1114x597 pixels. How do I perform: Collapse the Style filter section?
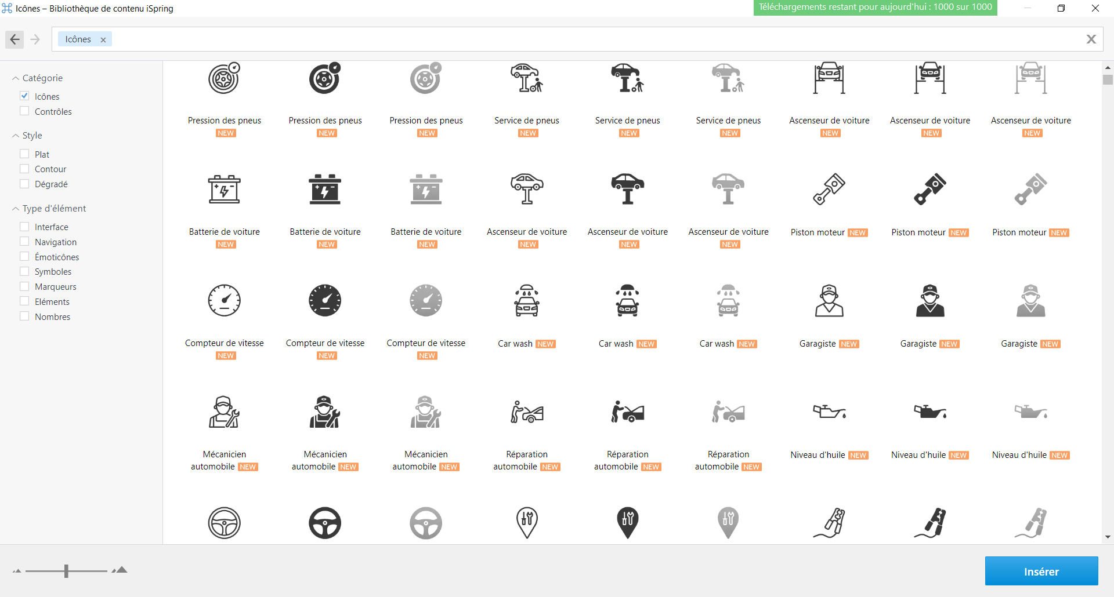[x=16, y=136]
